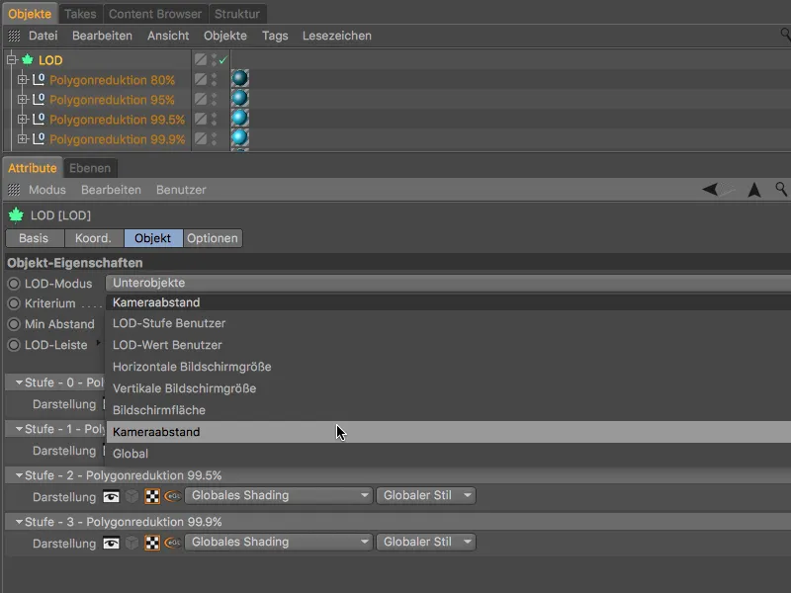Collapse the Stufe - 3 section
The image size is (791, 593).
19,522
